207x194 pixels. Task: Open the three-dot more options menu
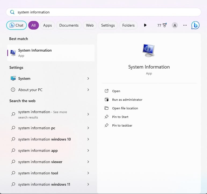point(185,25)
